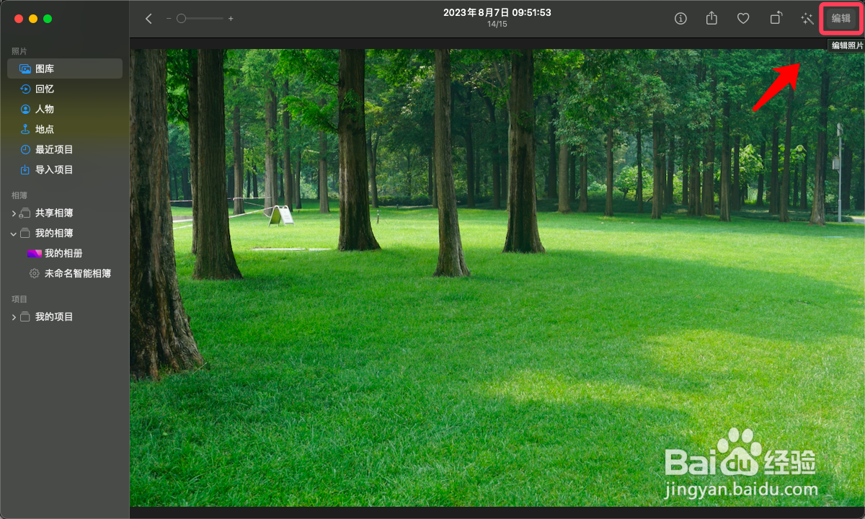Expand the 共享相簿 chevron
This screenshot has height=519, width=865.
coord(14,213)
